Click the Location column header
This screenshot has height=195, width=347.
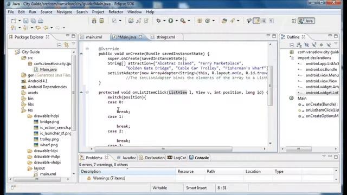[253, 171]
